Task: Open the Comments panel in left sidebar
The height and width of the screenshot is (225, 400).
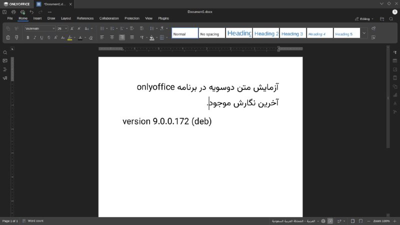Action: (x=5, y=60)
